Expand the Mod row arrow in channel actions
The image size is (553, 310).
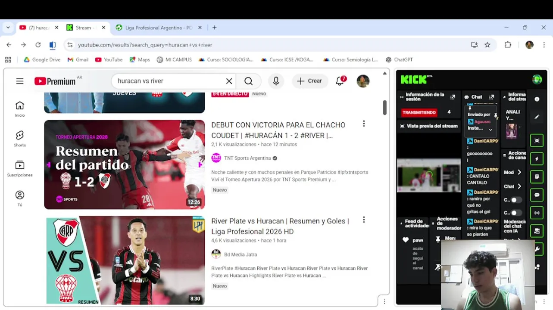519,172
